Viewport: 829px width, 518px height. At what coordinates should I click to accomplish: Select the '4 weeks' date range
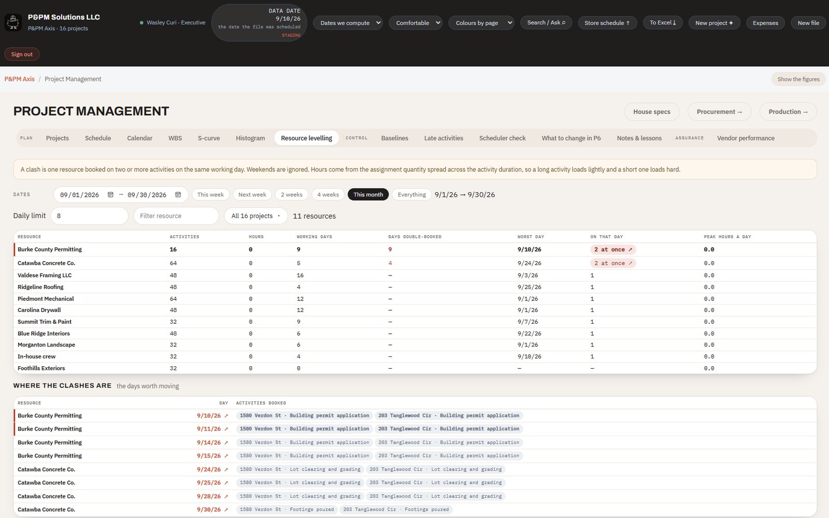(328, 195)
